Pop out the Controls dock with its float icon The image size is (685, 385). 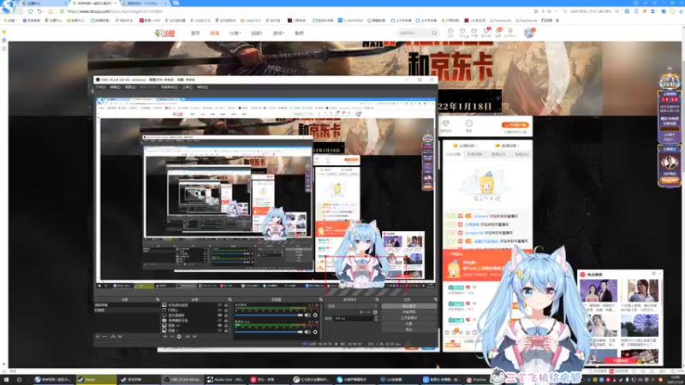[x=435, y=299]
